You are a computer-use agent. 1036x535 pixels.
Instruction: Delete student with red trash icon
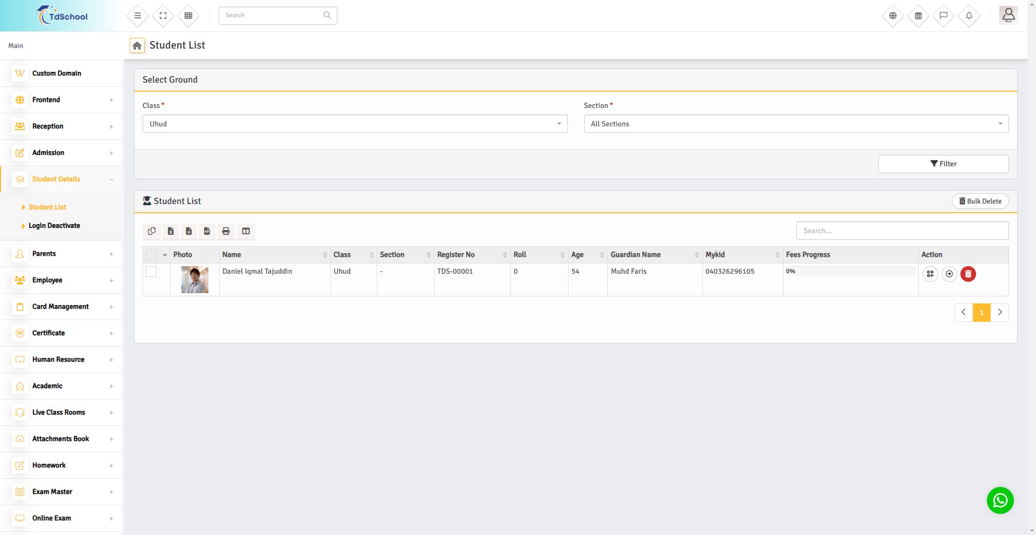tap(968, 274)
